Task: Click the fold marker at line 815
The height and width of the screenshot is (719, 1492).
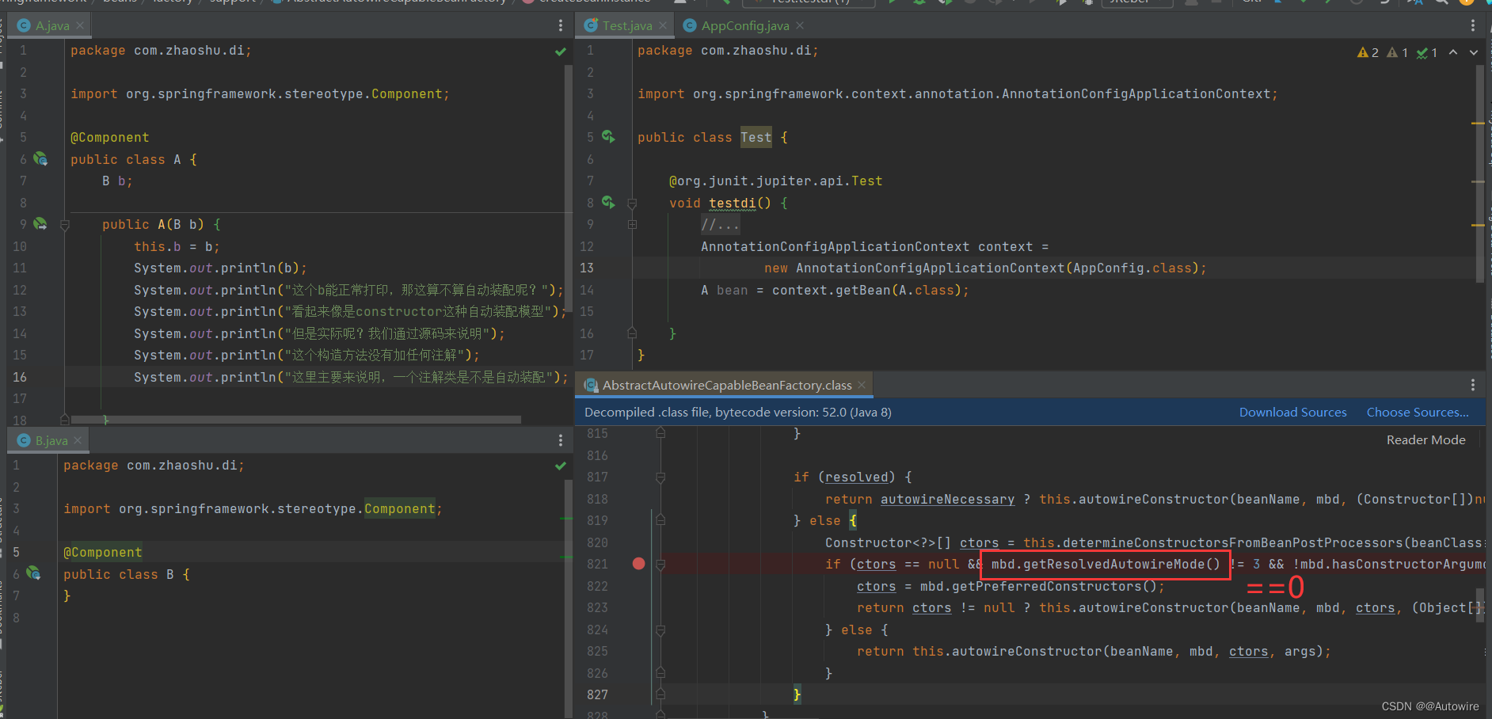Action: coord(660,433)
